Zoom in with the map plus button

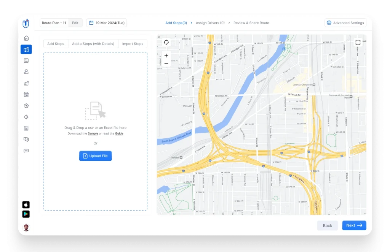click(x=166, y=55)
